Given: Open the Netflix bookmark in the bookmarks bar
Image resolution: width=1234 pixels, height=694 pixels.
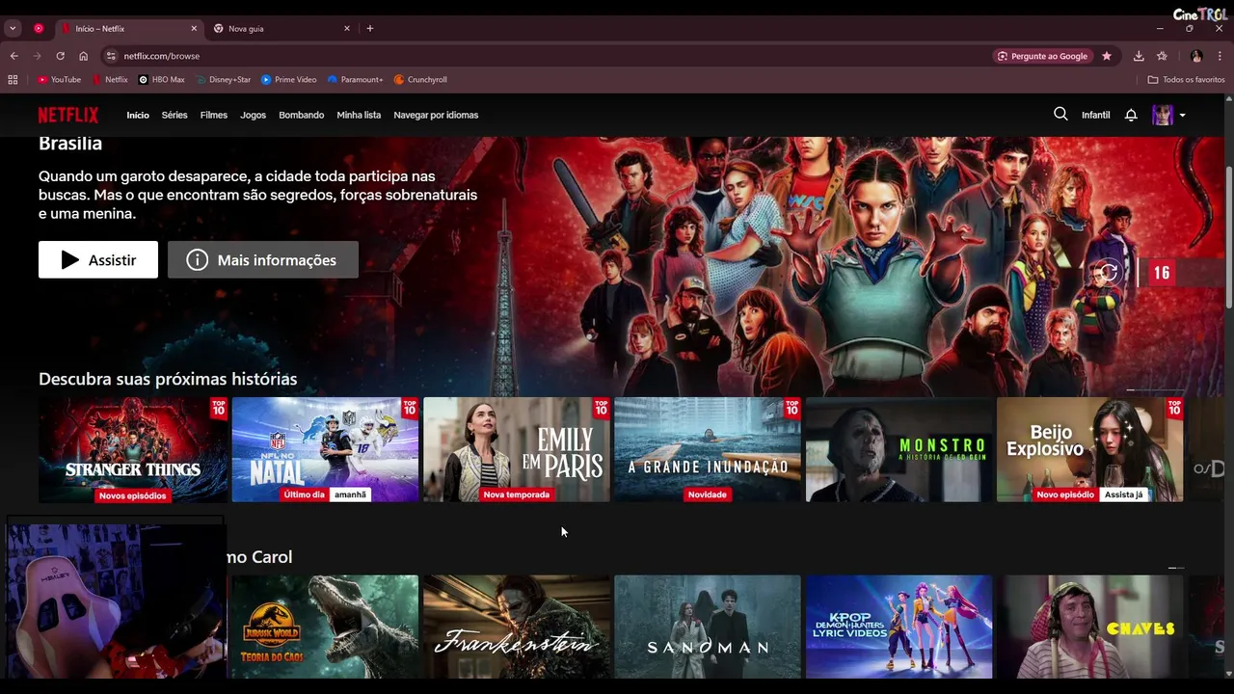Looking at the screenshot, I should (x=110, y=79).
